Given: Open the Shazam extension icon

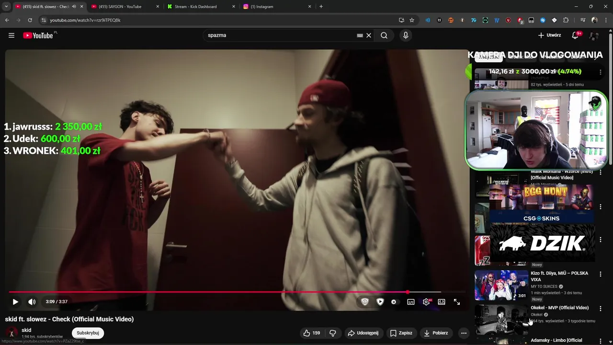Looking at the screenshot, I should tap(543, 20).
